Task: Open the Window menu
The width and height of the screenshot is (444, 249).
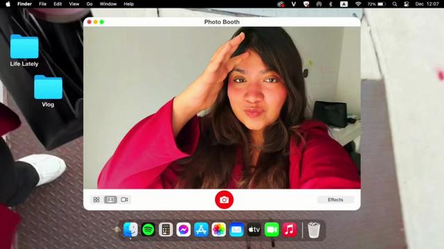Action: (108, 4)
